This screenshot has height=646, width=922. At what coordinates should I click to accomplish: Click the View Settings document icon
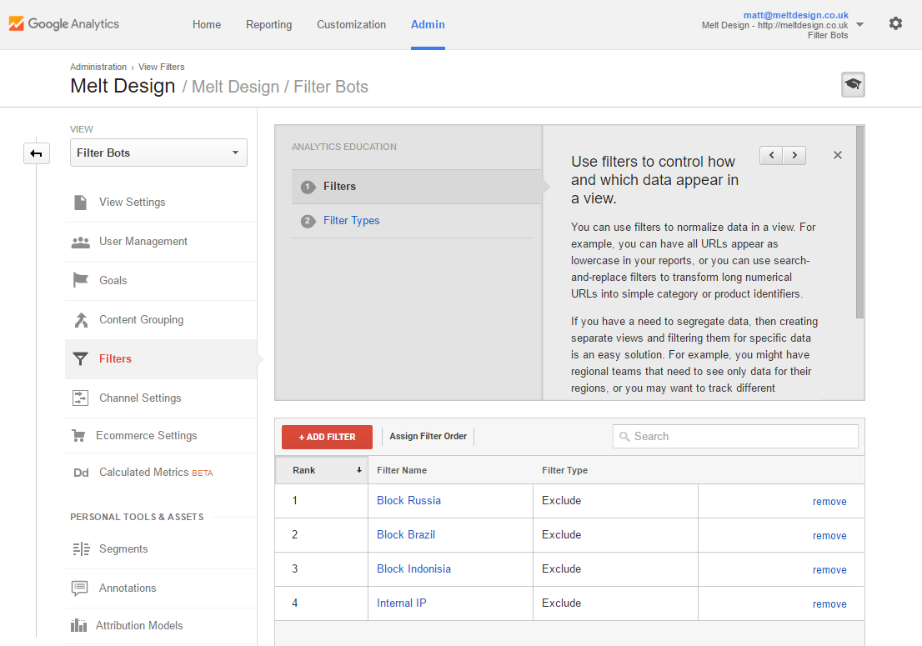(80, 203)
